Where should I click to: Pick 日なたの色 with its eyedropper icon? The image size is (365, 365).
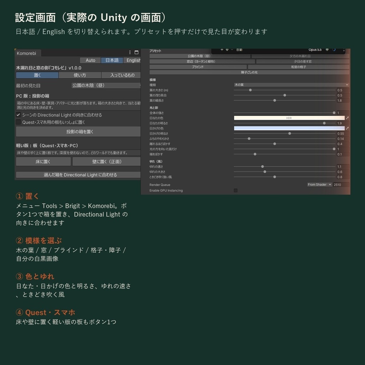(347, 118)
